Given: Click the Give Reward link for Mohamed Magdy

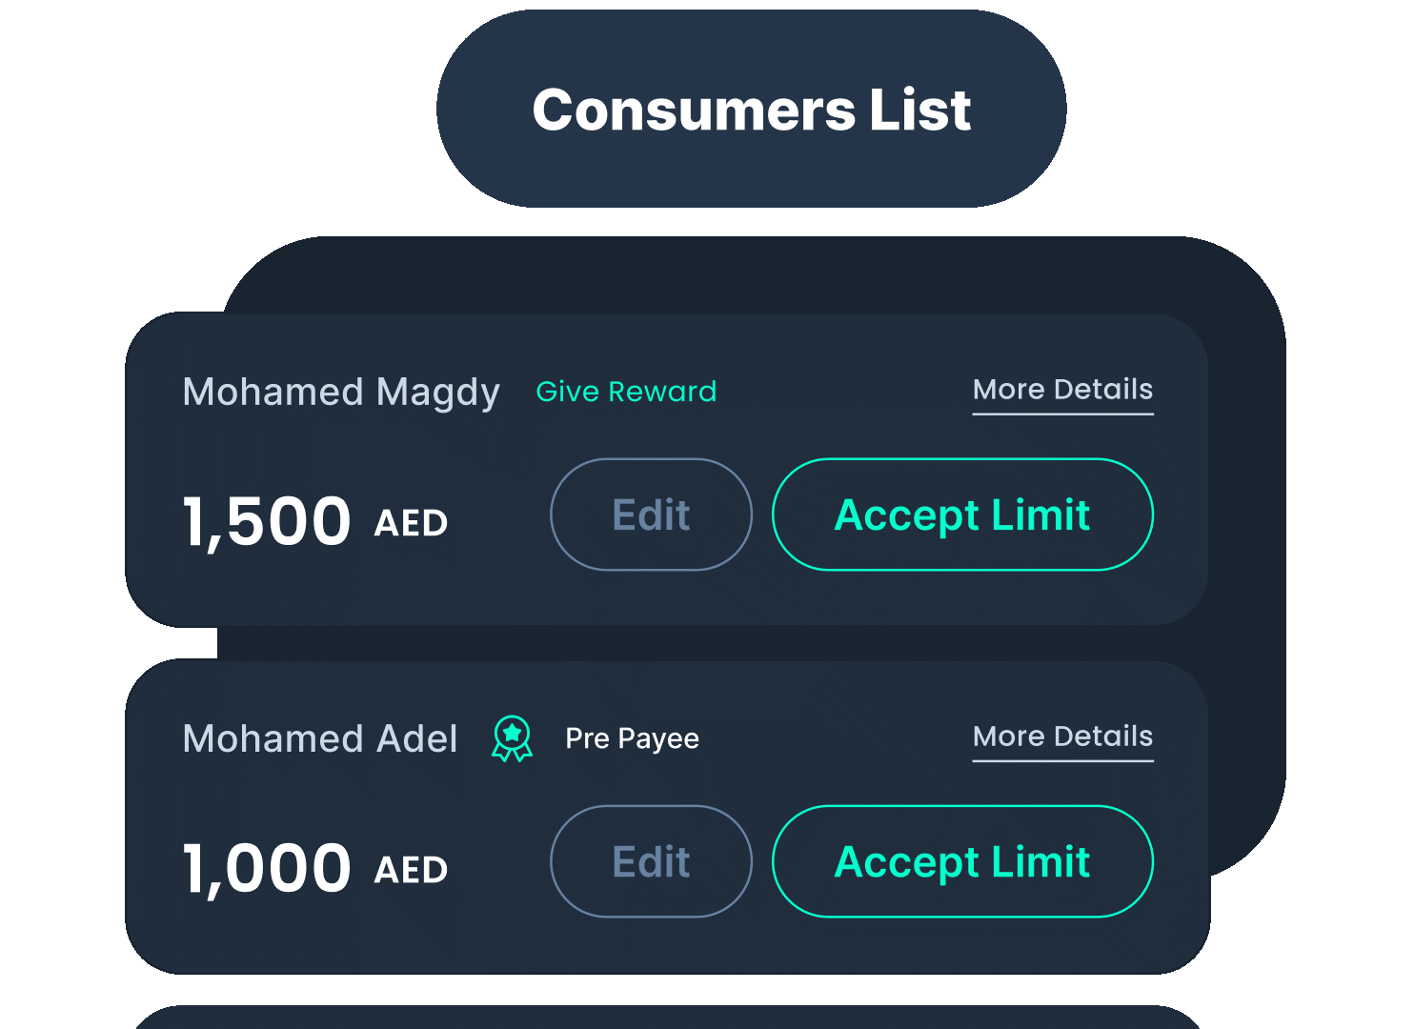Looking at the screenshot, I should pos(626,392).
